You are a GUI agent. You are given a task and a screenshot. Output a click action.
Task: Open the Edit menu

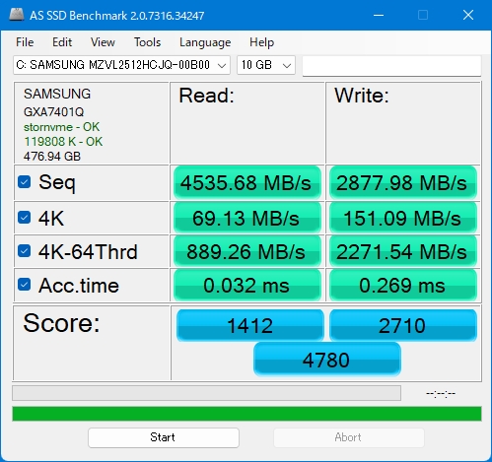point(62,42)
